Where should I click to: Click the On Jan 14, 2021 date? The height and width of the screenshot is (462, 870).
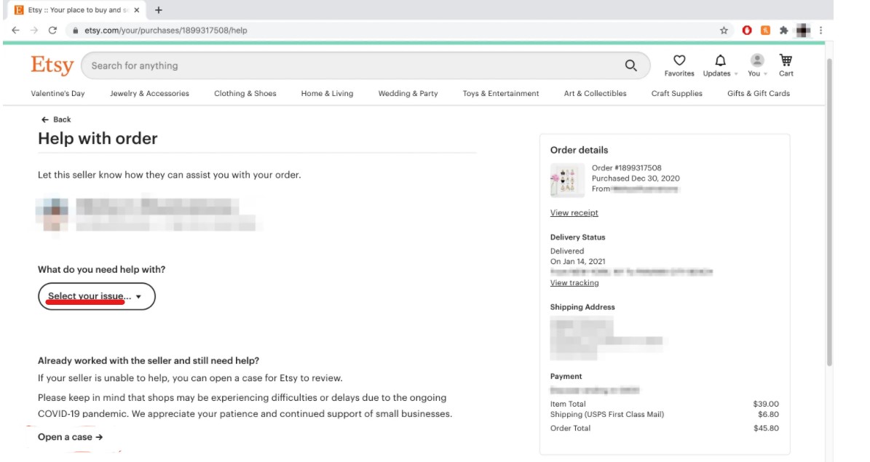[577, 261]
